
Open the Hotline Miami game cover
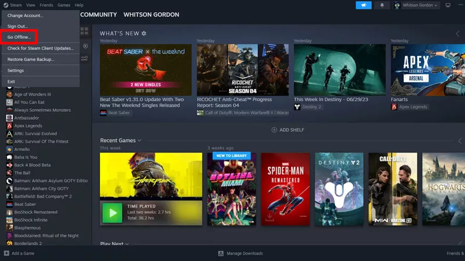[x=231, y=189]
